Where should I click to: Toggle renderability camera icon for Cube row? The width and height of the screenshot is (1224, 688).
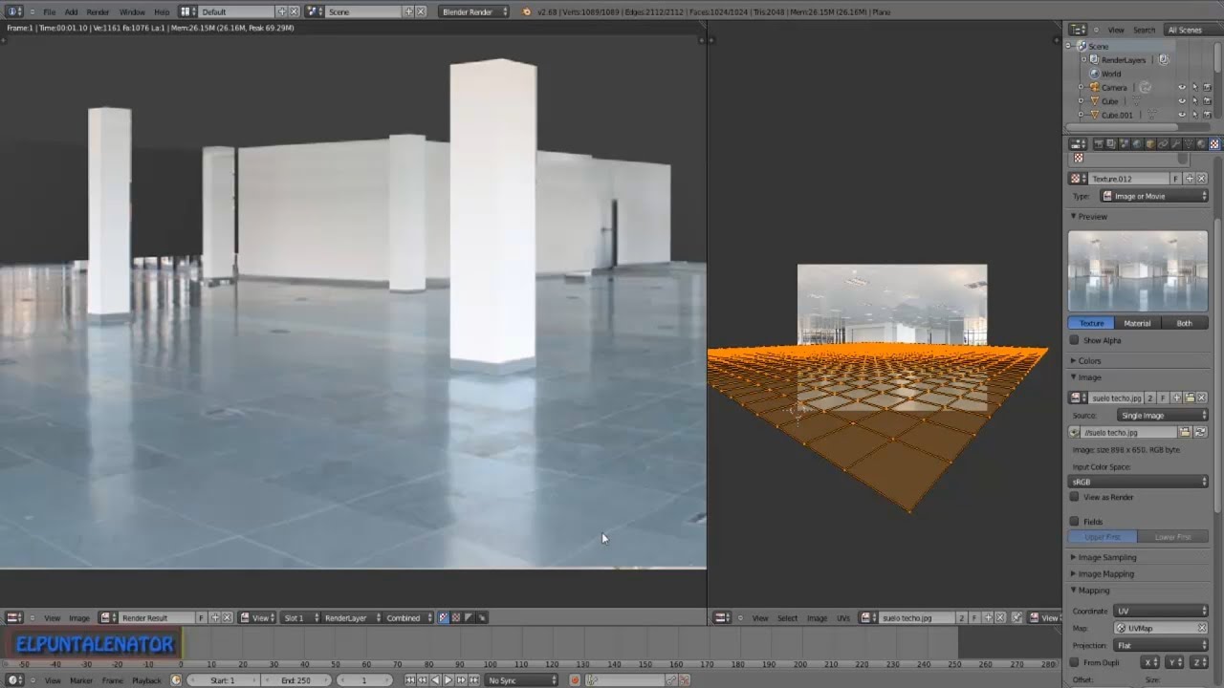point(1207,101)
